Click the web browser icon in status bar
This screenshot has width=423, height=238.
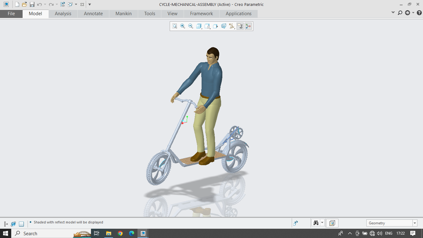tap(13, 224)
